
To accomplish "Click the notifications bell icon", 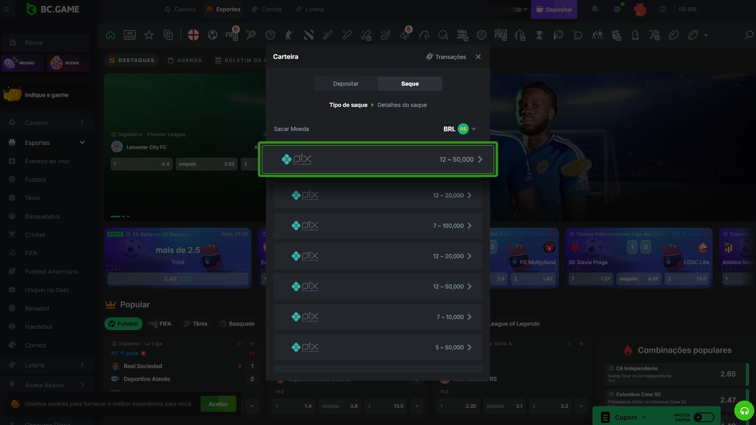I will tap(595, 9).
